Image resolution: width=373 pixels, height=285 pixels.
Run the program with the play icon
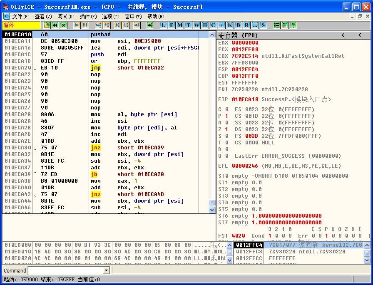(x=77, y=25)
